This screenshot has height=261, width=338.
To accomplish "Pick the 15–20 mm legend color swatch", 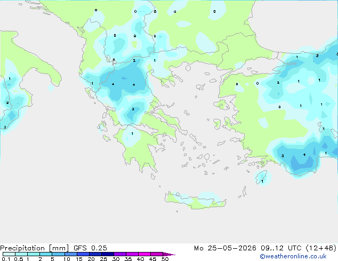I will click(83, 254).
